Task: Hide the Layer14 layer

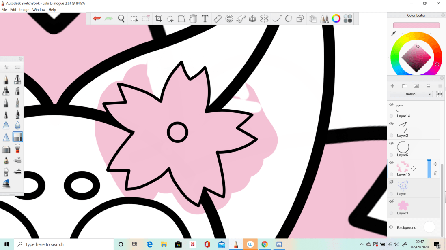Action: click(x=391, y=104)
